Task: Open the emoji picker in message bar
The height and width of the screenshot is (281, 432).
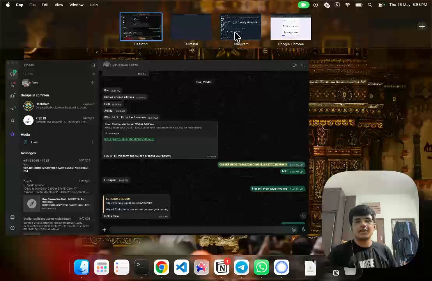Action: [x=294, y=230]
